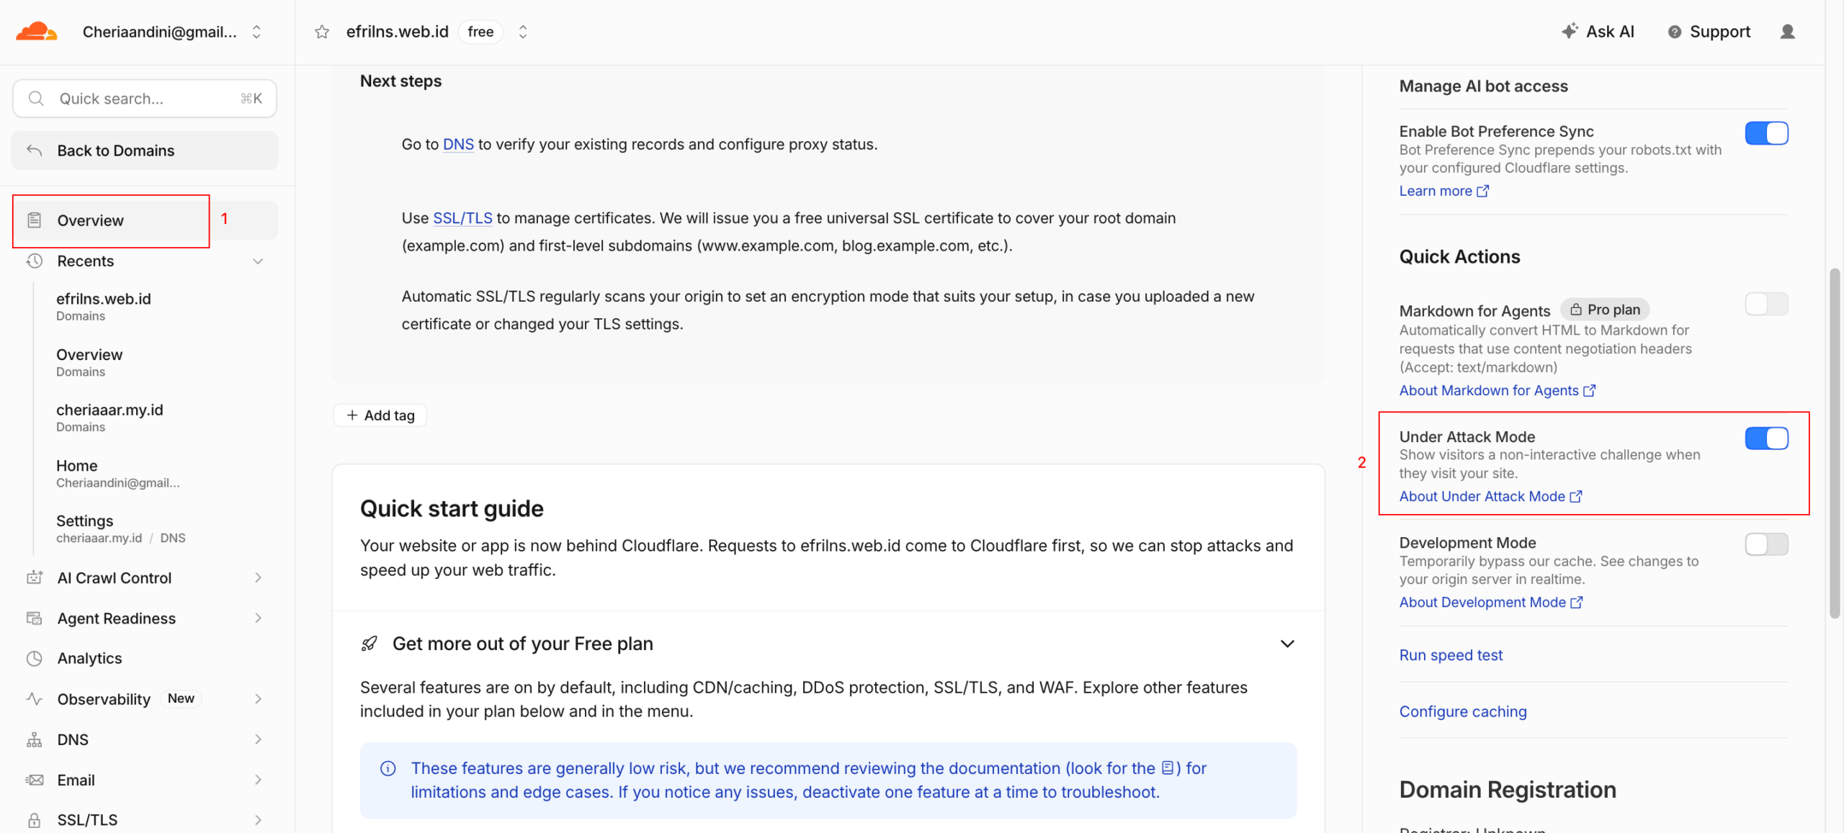Viewport: 1844px width, 833px height.
Task: Open Ask AI sparkle icon
Action: (1570, 31)
